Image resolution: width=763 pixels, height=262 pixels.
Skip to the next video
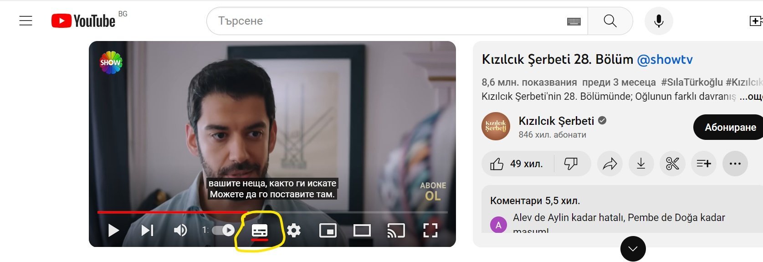[x=147, y=231]
